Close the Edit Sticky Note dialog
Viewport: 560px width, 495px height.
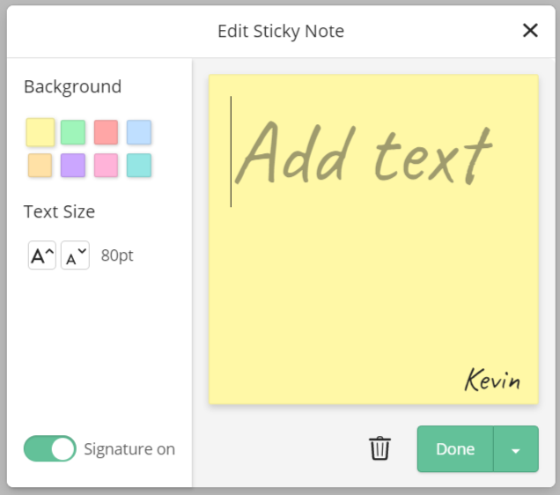[530, 30]
